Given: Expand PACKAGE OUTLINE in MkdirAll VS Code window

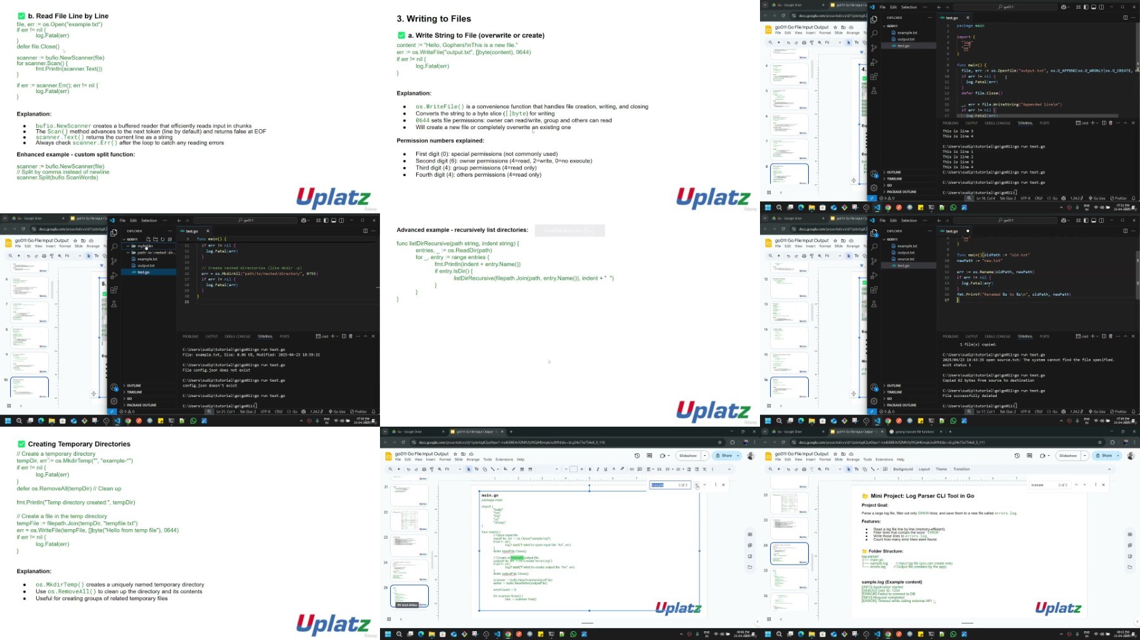Looking at the screenshot, I should (140, 405).
